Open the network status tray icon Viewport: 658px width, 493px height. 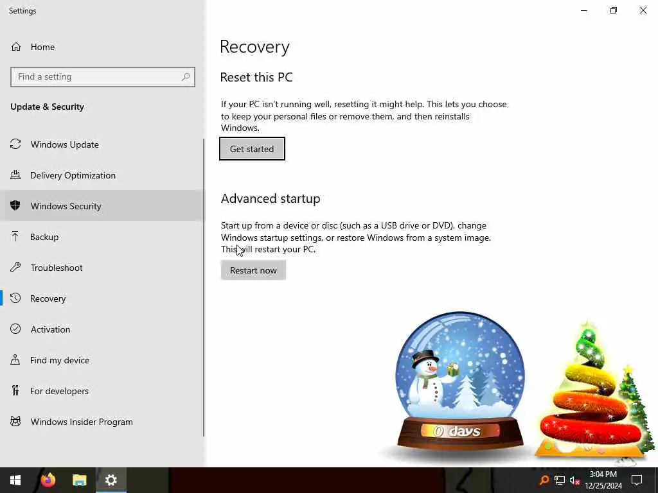[560, 480]
